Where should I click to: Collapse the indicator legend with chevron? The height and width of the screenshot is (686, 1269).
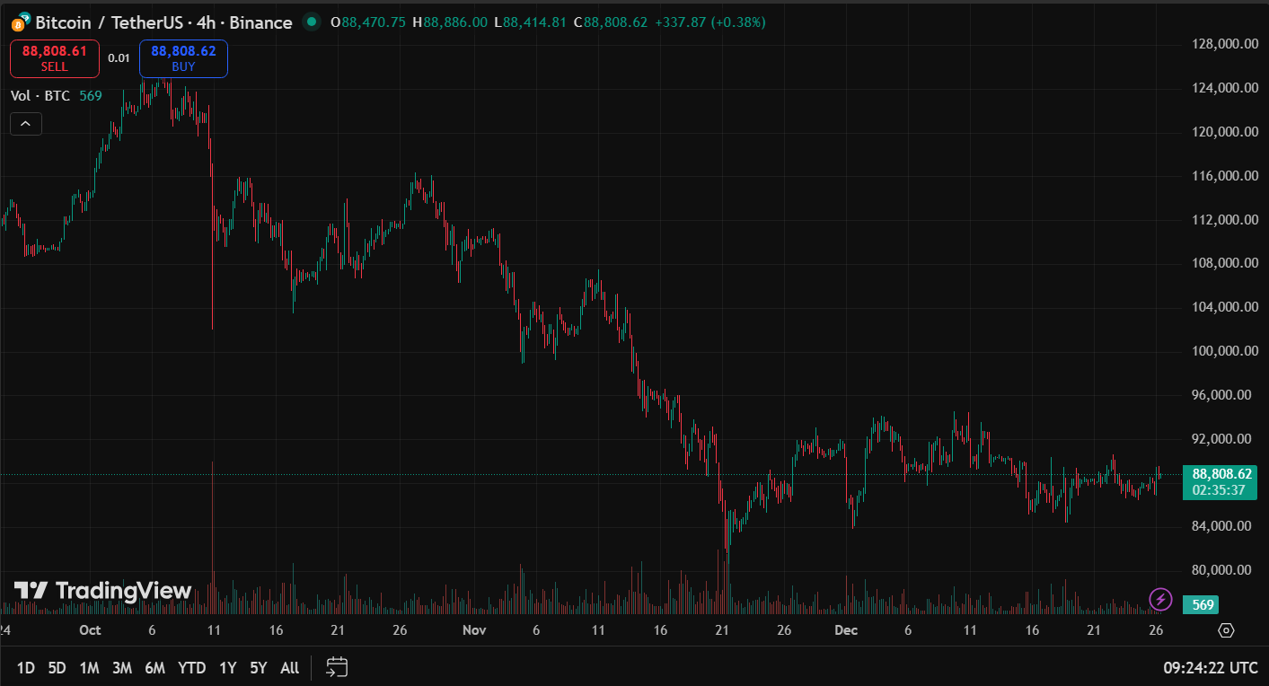coord(25,124)
